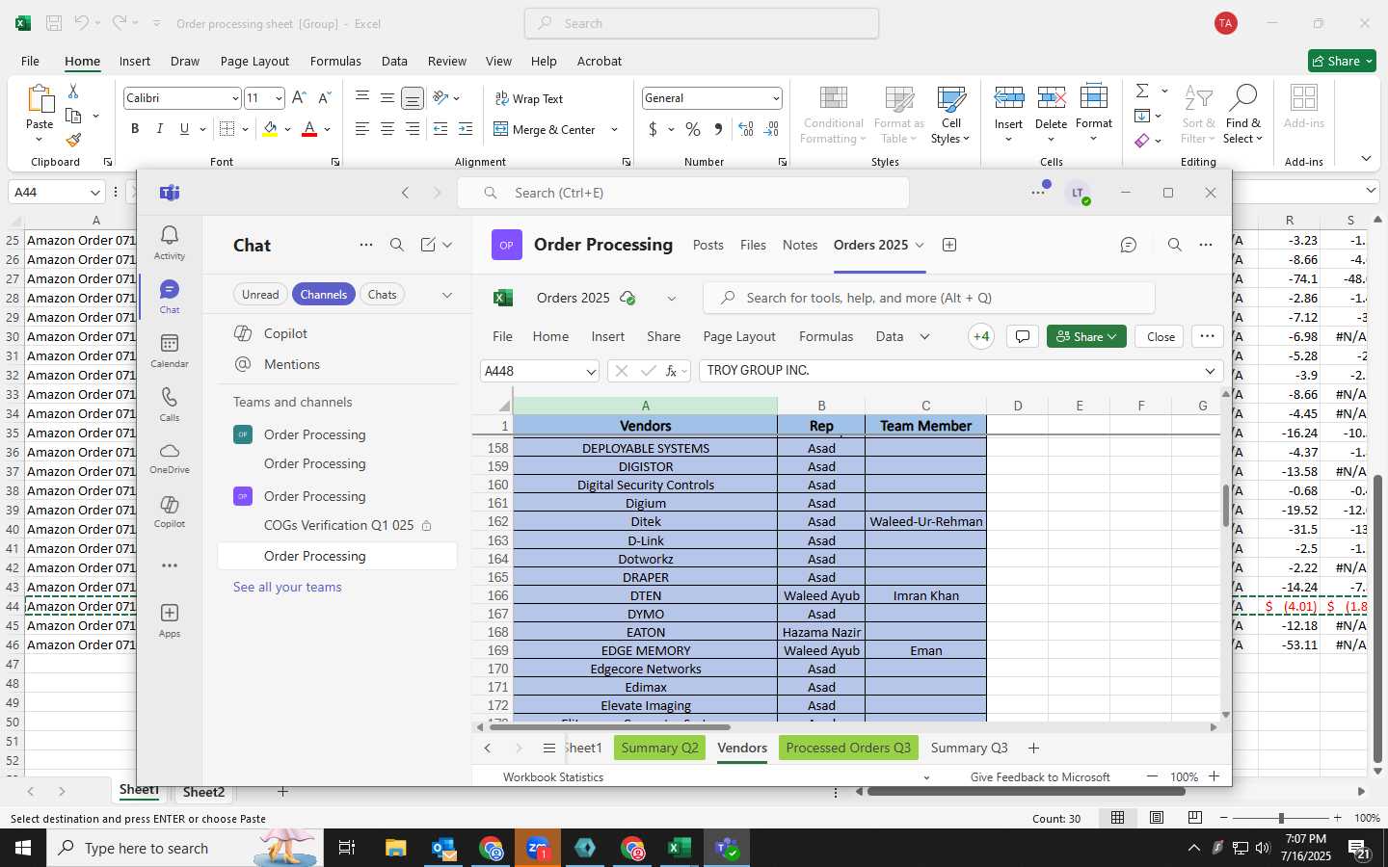
Task: Click Share button in desktop Excel window
Action: tap(1342, 61)
